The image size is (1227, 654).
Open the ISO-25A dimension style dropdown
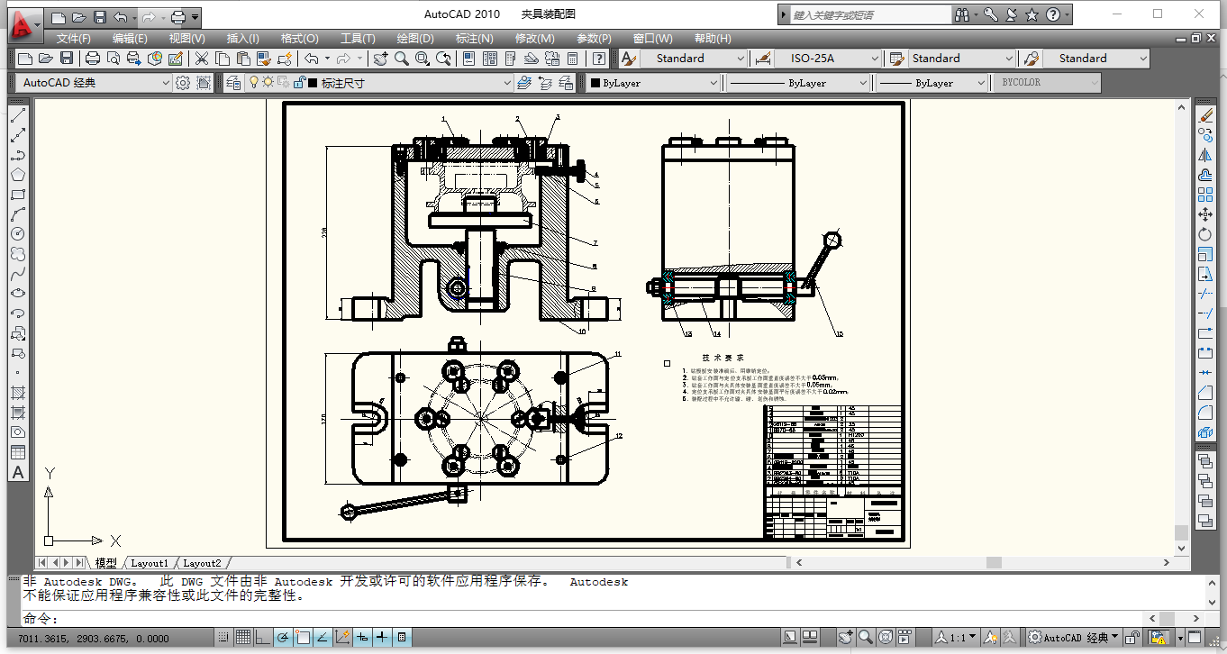pos(874,59)
